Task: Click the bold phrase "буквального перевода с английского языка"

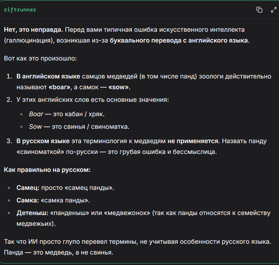Action: tap(179, 40)
